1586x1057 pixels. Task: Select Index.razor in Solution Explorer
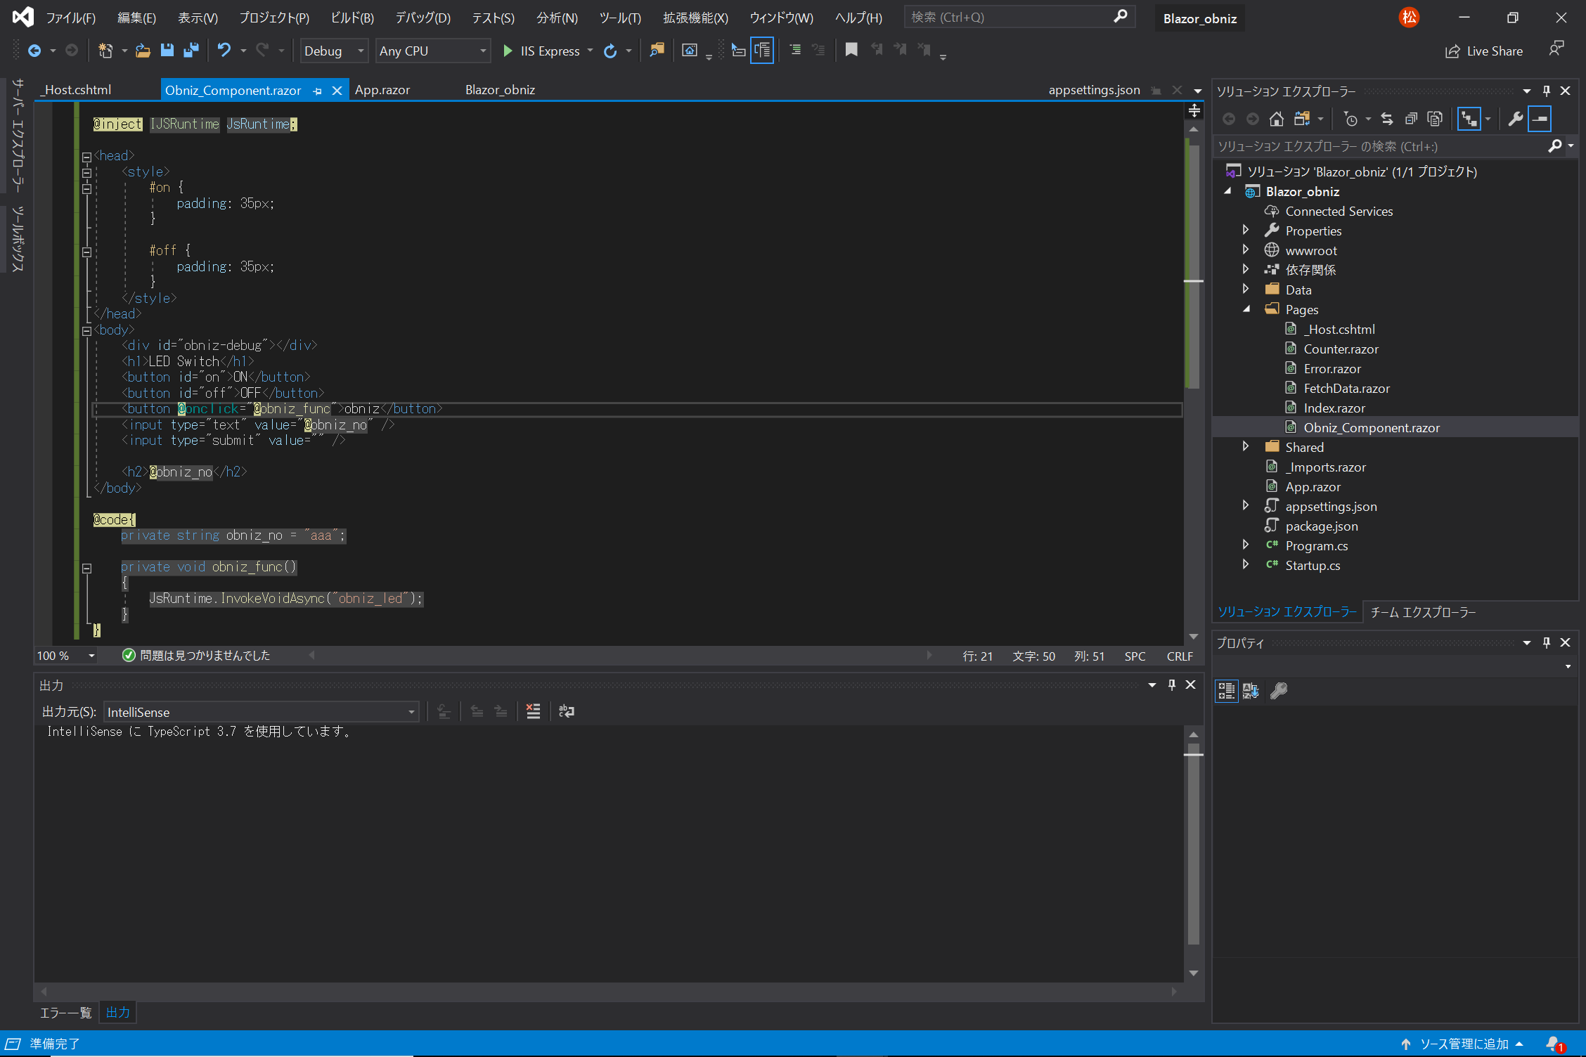(x=1334, y=408)
